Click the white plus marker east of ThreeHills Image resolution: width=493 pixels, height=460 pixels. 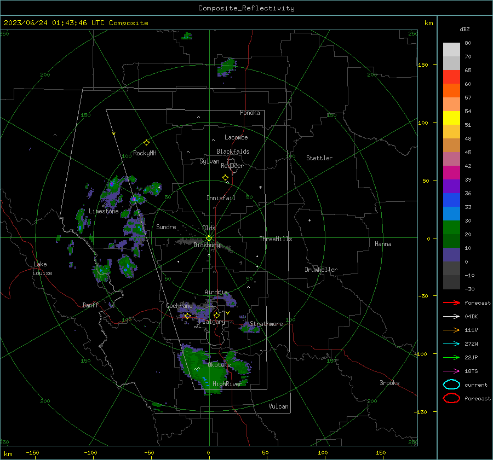pos(309,220)
